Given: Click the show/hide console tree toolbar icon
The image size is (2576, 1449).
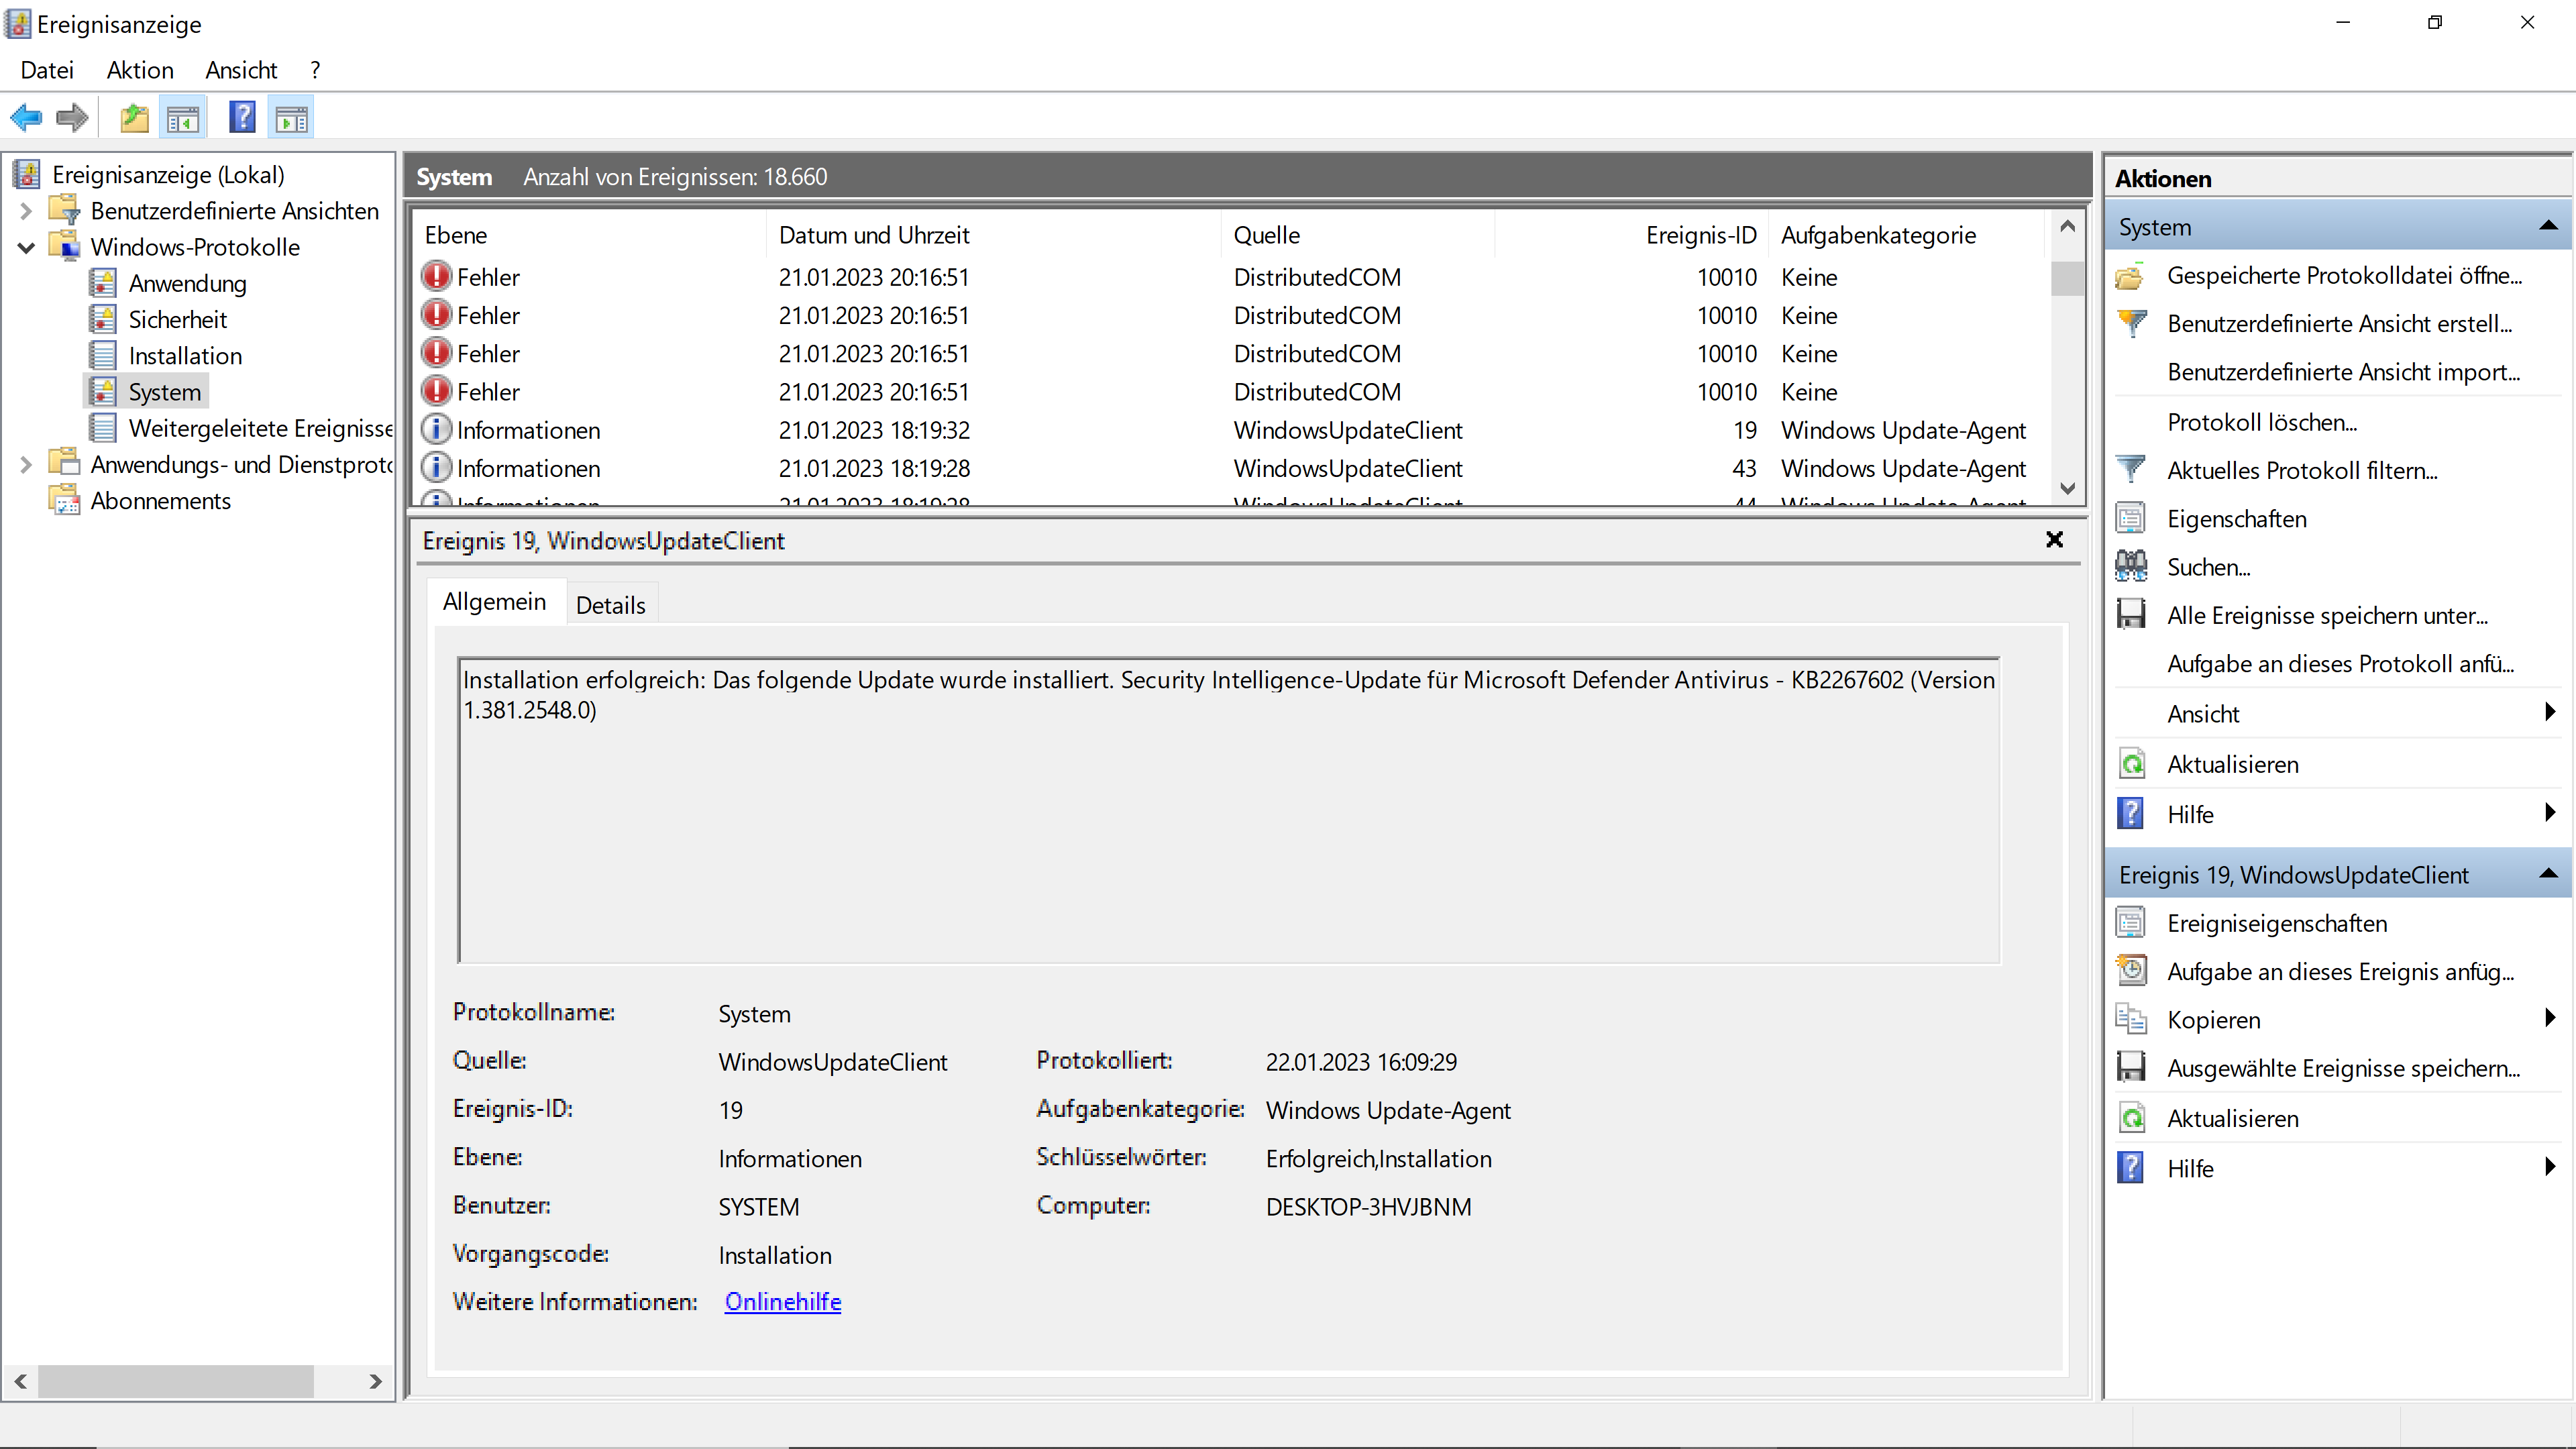Looking at the screenshot, I should (183, 118).
